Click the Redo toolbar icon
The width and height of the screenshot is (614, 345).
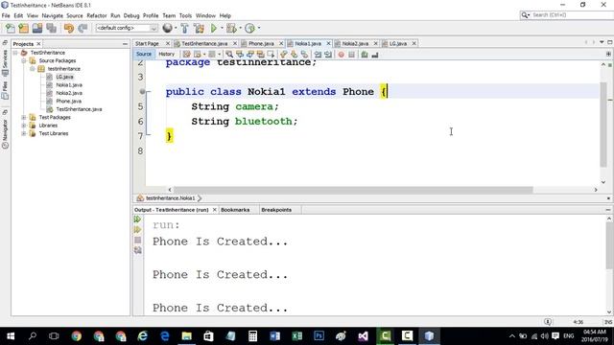(x=83, y=28)
